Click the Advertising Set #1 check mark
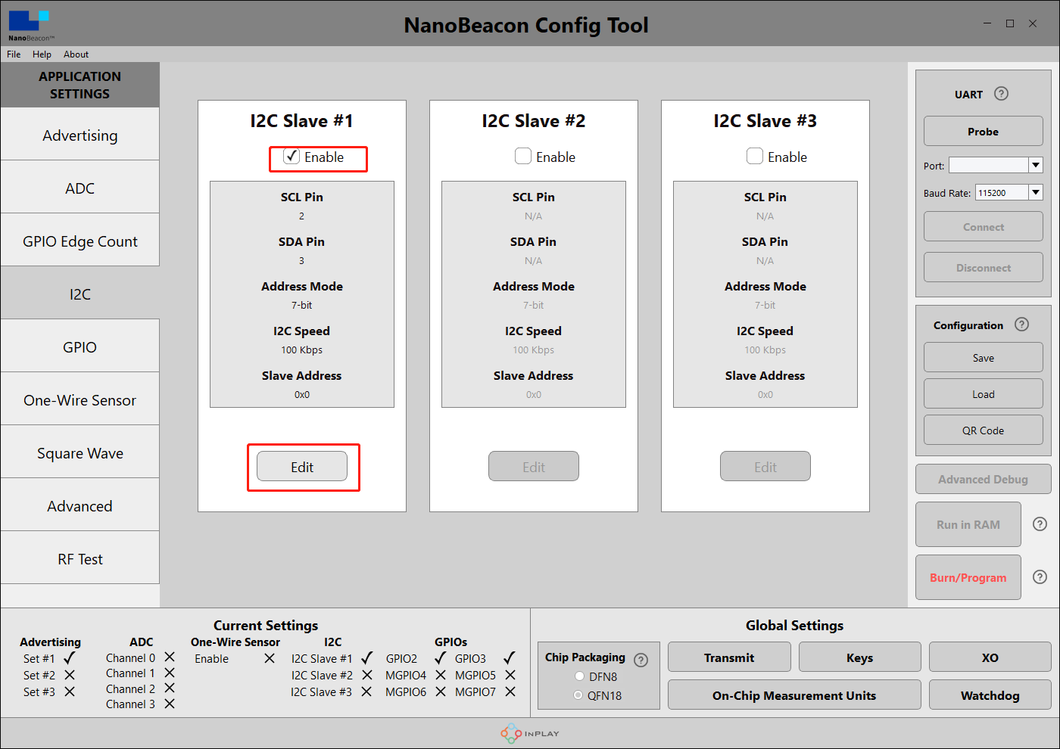1060x749 pixels. point(70,658)
